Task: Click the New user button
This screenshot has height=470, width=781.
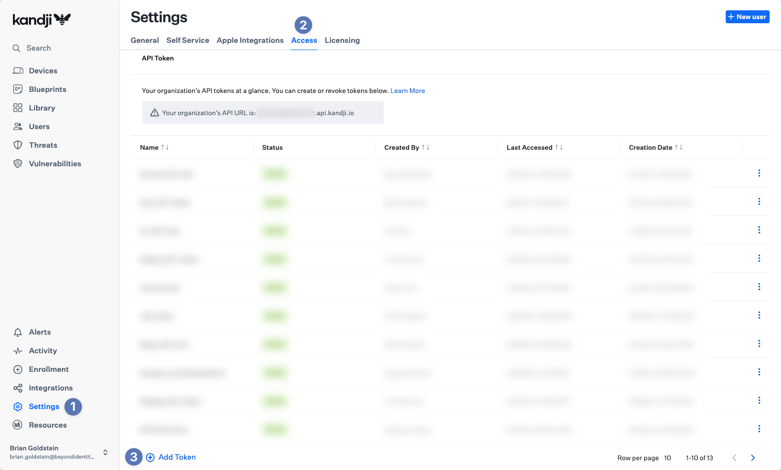Action: pyautogui.click(x=747, y=17)
